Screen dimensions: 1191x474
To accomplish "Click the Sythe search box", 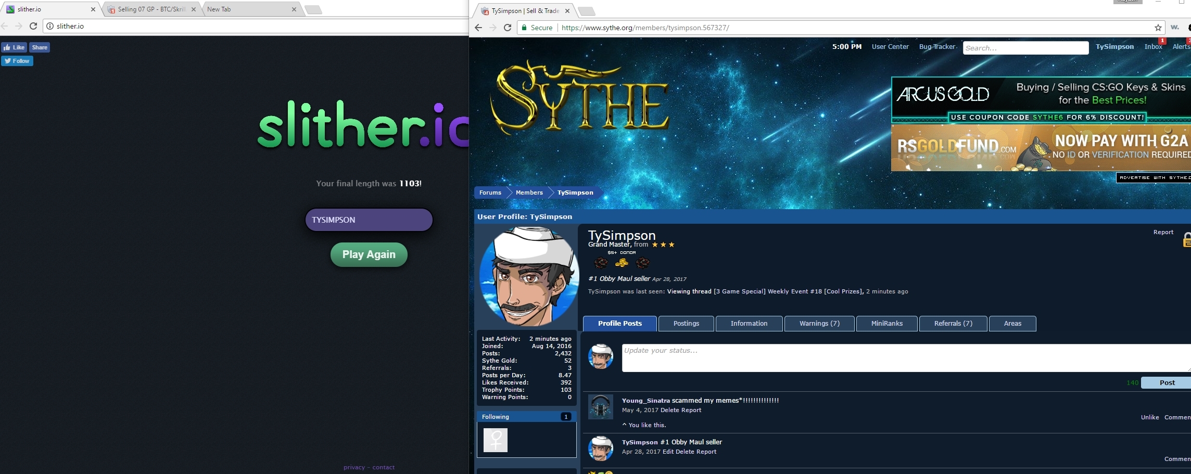I will pos(1025,48).
